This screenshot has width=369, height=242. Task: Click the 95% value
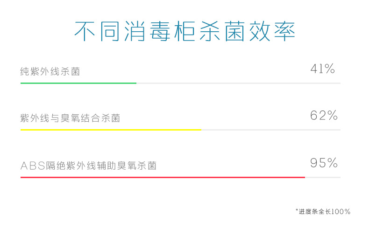324,163
